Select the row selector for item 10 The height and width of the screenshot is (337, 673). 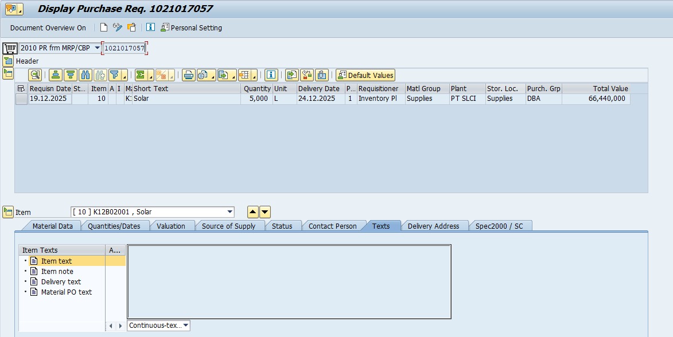tap(21, 99)
